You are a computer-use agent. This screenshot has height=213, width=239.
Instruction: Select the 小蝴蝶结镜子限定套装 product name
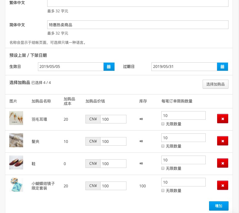coord(43,186)
